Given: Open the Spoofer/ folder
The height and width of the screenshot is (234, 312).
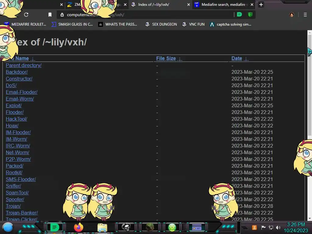Looking at the screenshot, I should pos(15,199).
